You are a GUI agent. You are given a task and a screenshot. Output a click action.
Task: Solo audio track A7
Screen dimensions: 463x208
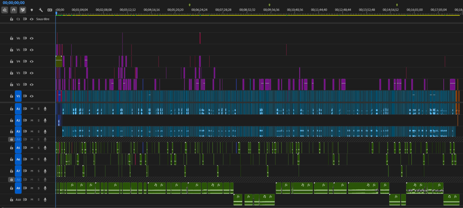[x=39, y=171]
